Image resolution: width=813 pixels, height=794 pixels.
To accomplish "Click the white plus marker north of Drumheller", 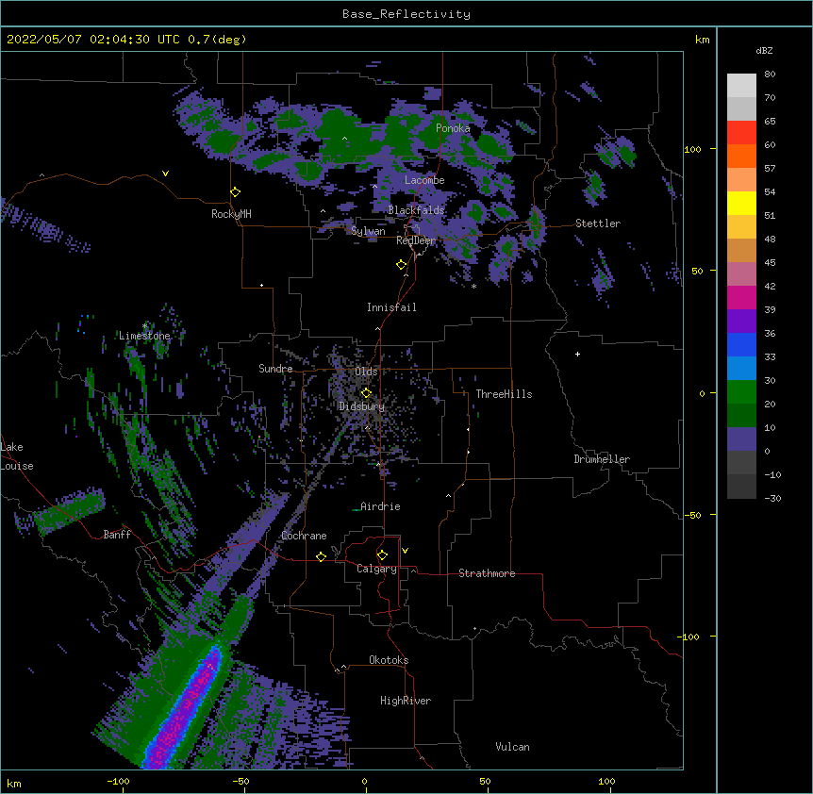I will (x=577, y=354).
